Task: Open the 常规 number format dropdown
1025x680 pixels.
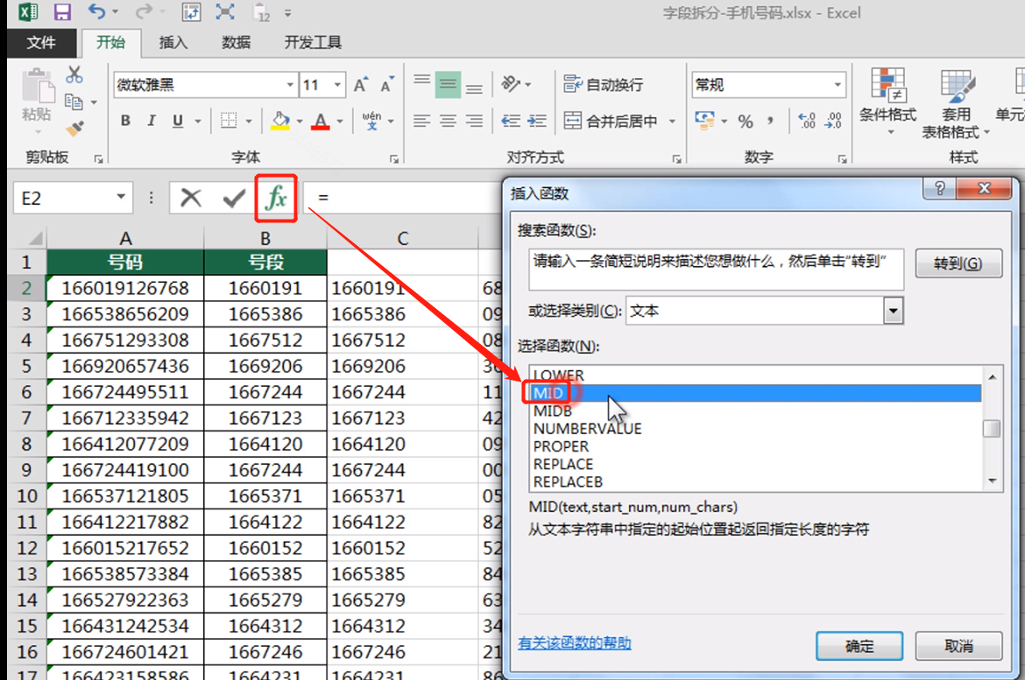Action: tap(838, 85)
